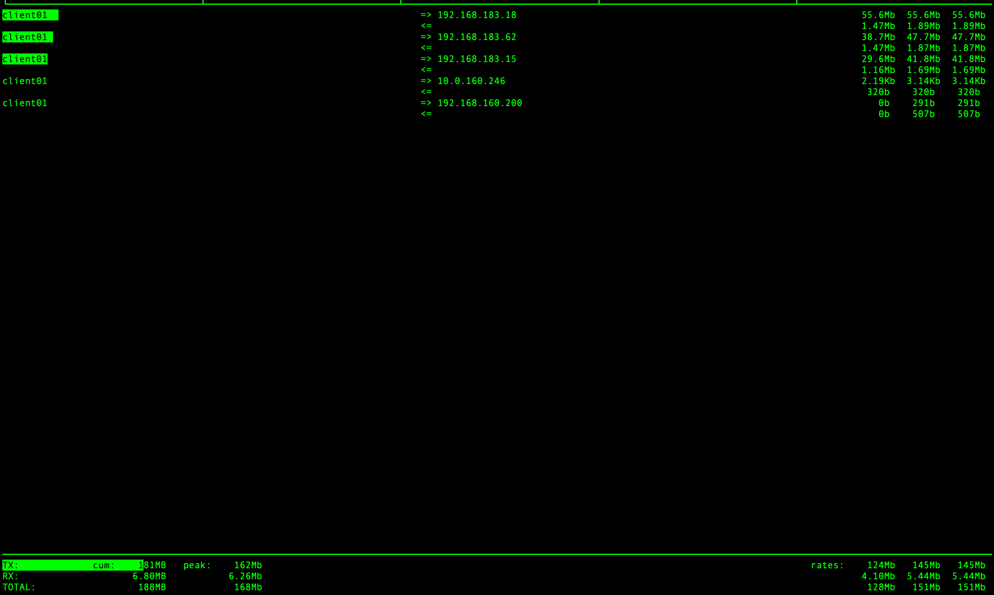Viewport: 994px width, 595px height.
Task: Click the 162Mb TX peak value
Action: (248, 566)
